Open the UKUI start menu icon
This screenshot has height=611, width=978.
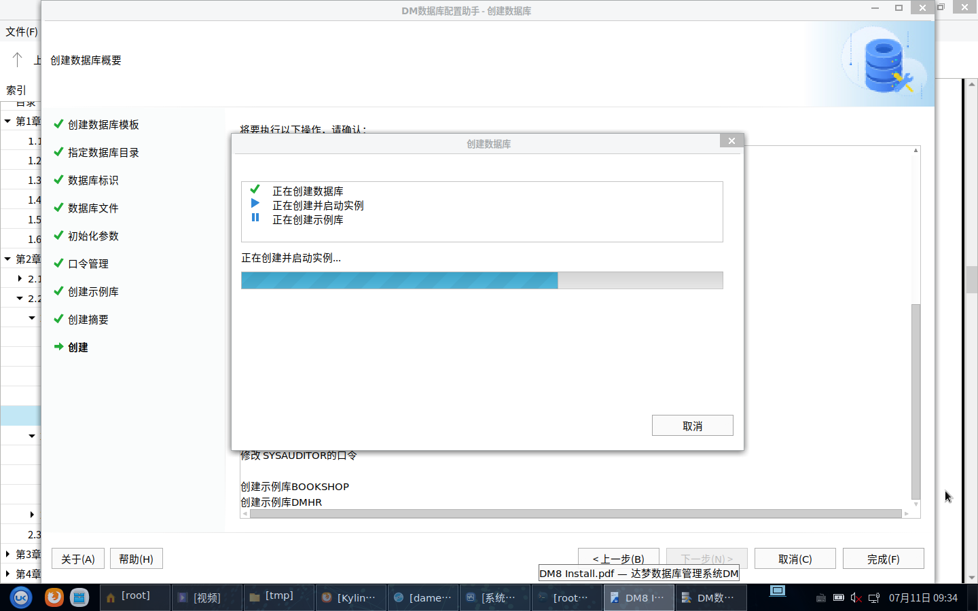click(x=21, y=597)
